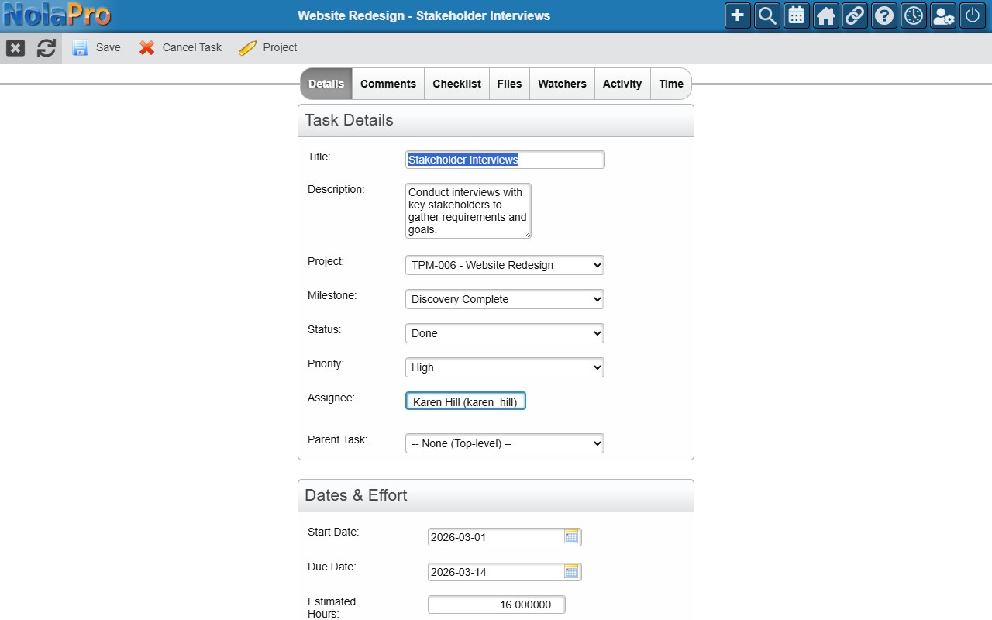Screen dimensions: 992x620
Task: Click the Project toolbar label
Action: (x=280, y=47)
